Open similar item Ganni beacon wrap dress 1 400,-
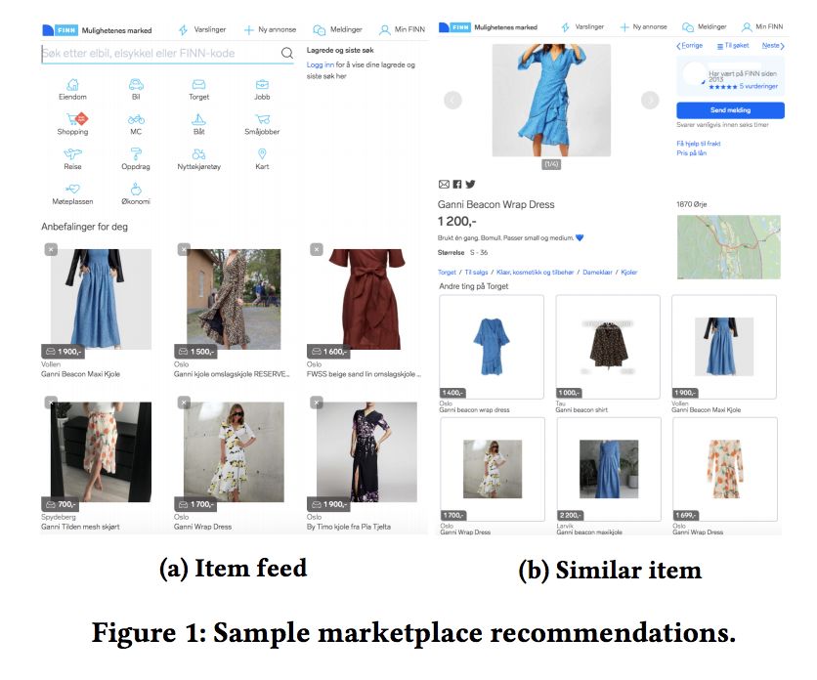The image size is (817, 680). (492, 347)
